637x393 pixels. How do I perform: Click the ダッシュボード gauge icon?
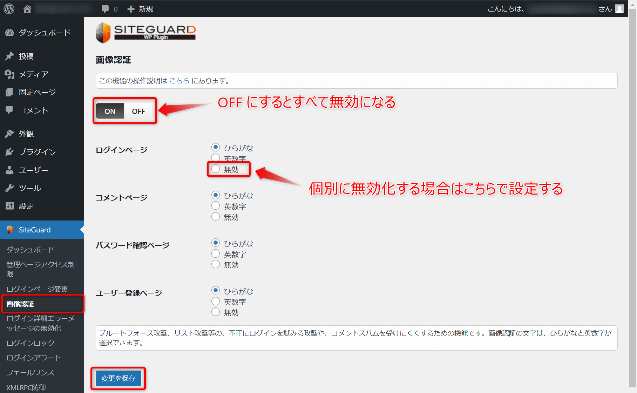[9, 33]
